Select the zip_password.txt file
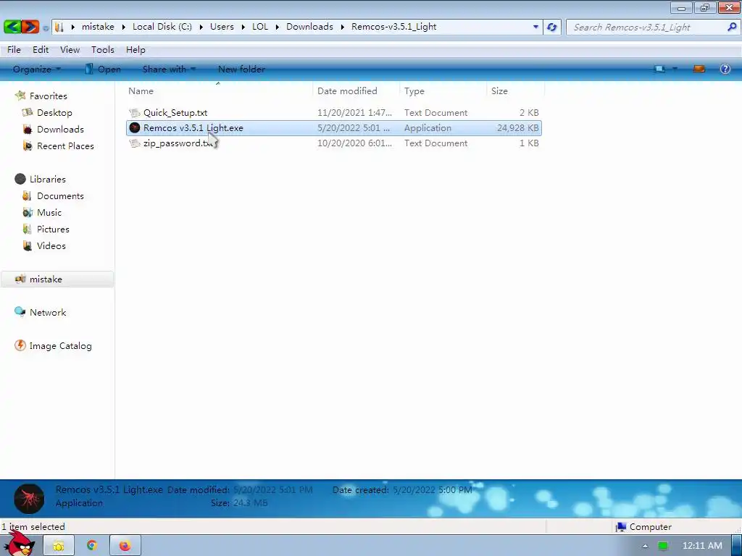The width and height of the screenshot is (742, 556). tap(333, 143)
